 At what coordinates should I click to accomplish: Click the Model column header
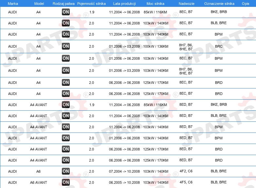[x=39, y=4]
